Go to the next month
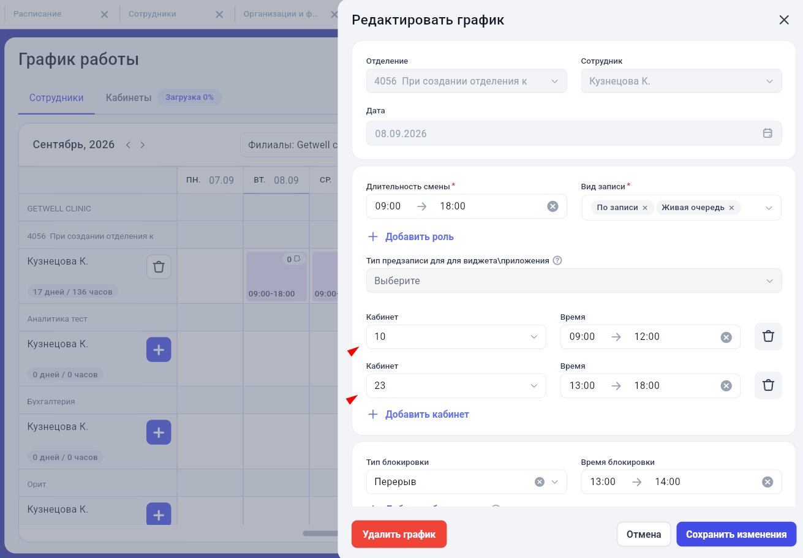803x558 pixels. 143,145
